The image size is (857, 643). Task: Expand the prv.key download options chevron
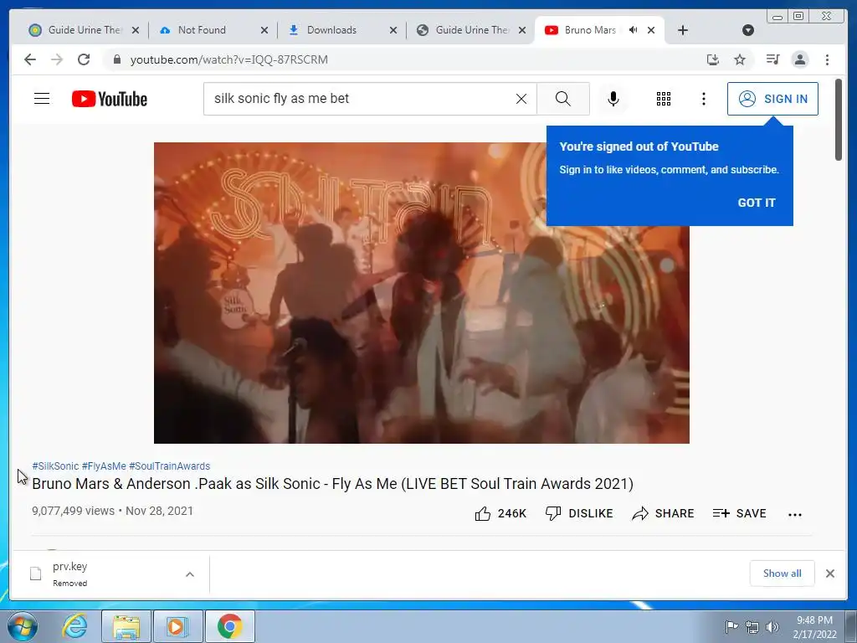point(190,574)
